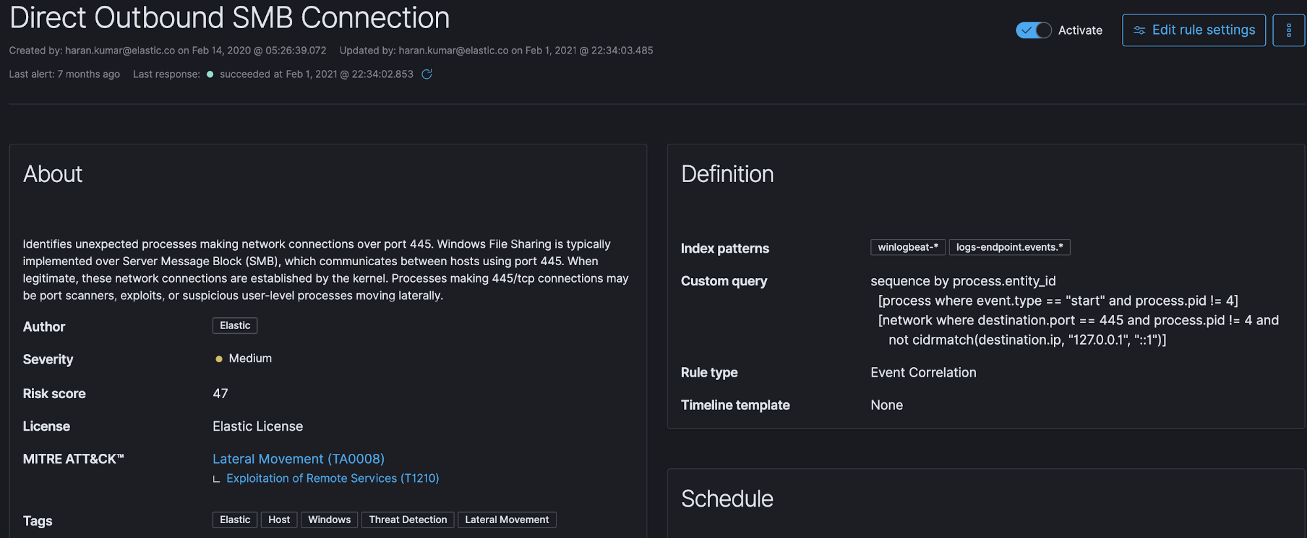
Task: Click the Elastic author badge
Action: (235, 326)
